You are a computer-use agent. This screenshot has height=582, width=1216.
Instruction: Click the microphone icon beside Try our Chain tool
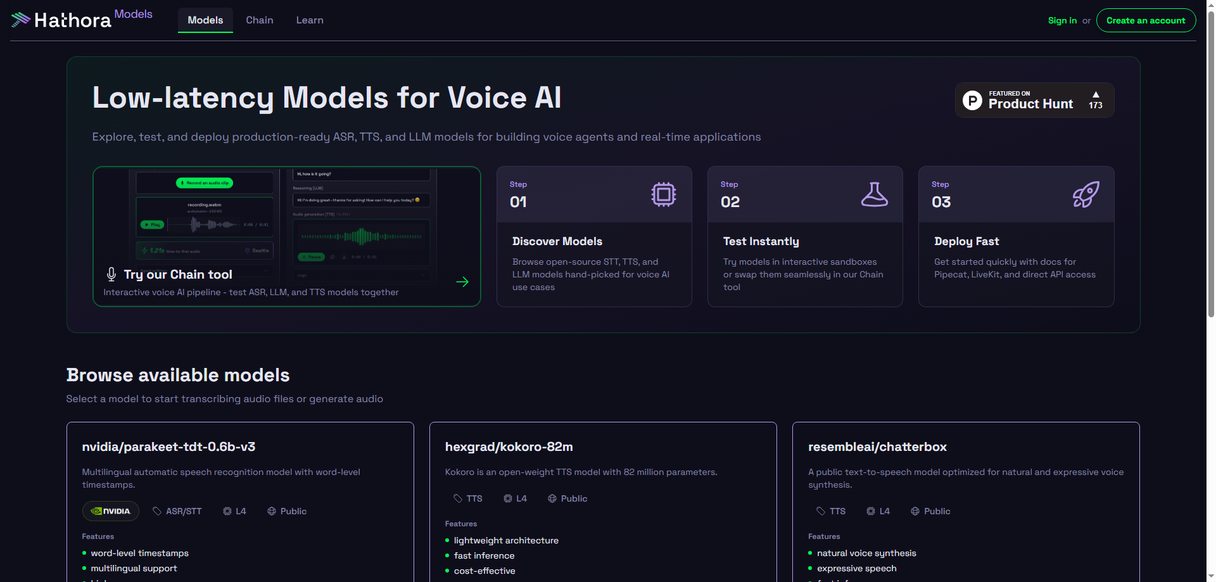tap(111, 274)
